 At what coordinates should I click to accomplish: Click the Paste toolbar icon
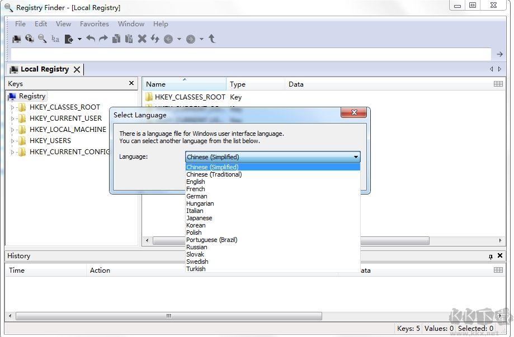[x=129, y=39]
